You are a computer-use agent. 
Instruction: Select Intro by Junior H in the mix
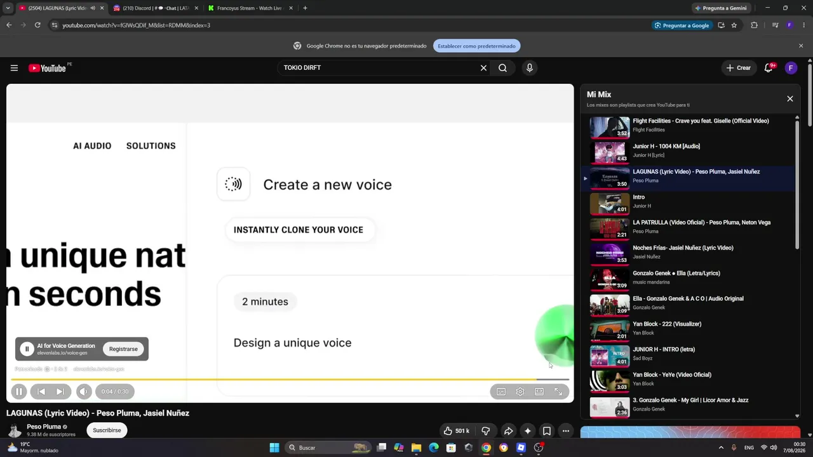689,203
